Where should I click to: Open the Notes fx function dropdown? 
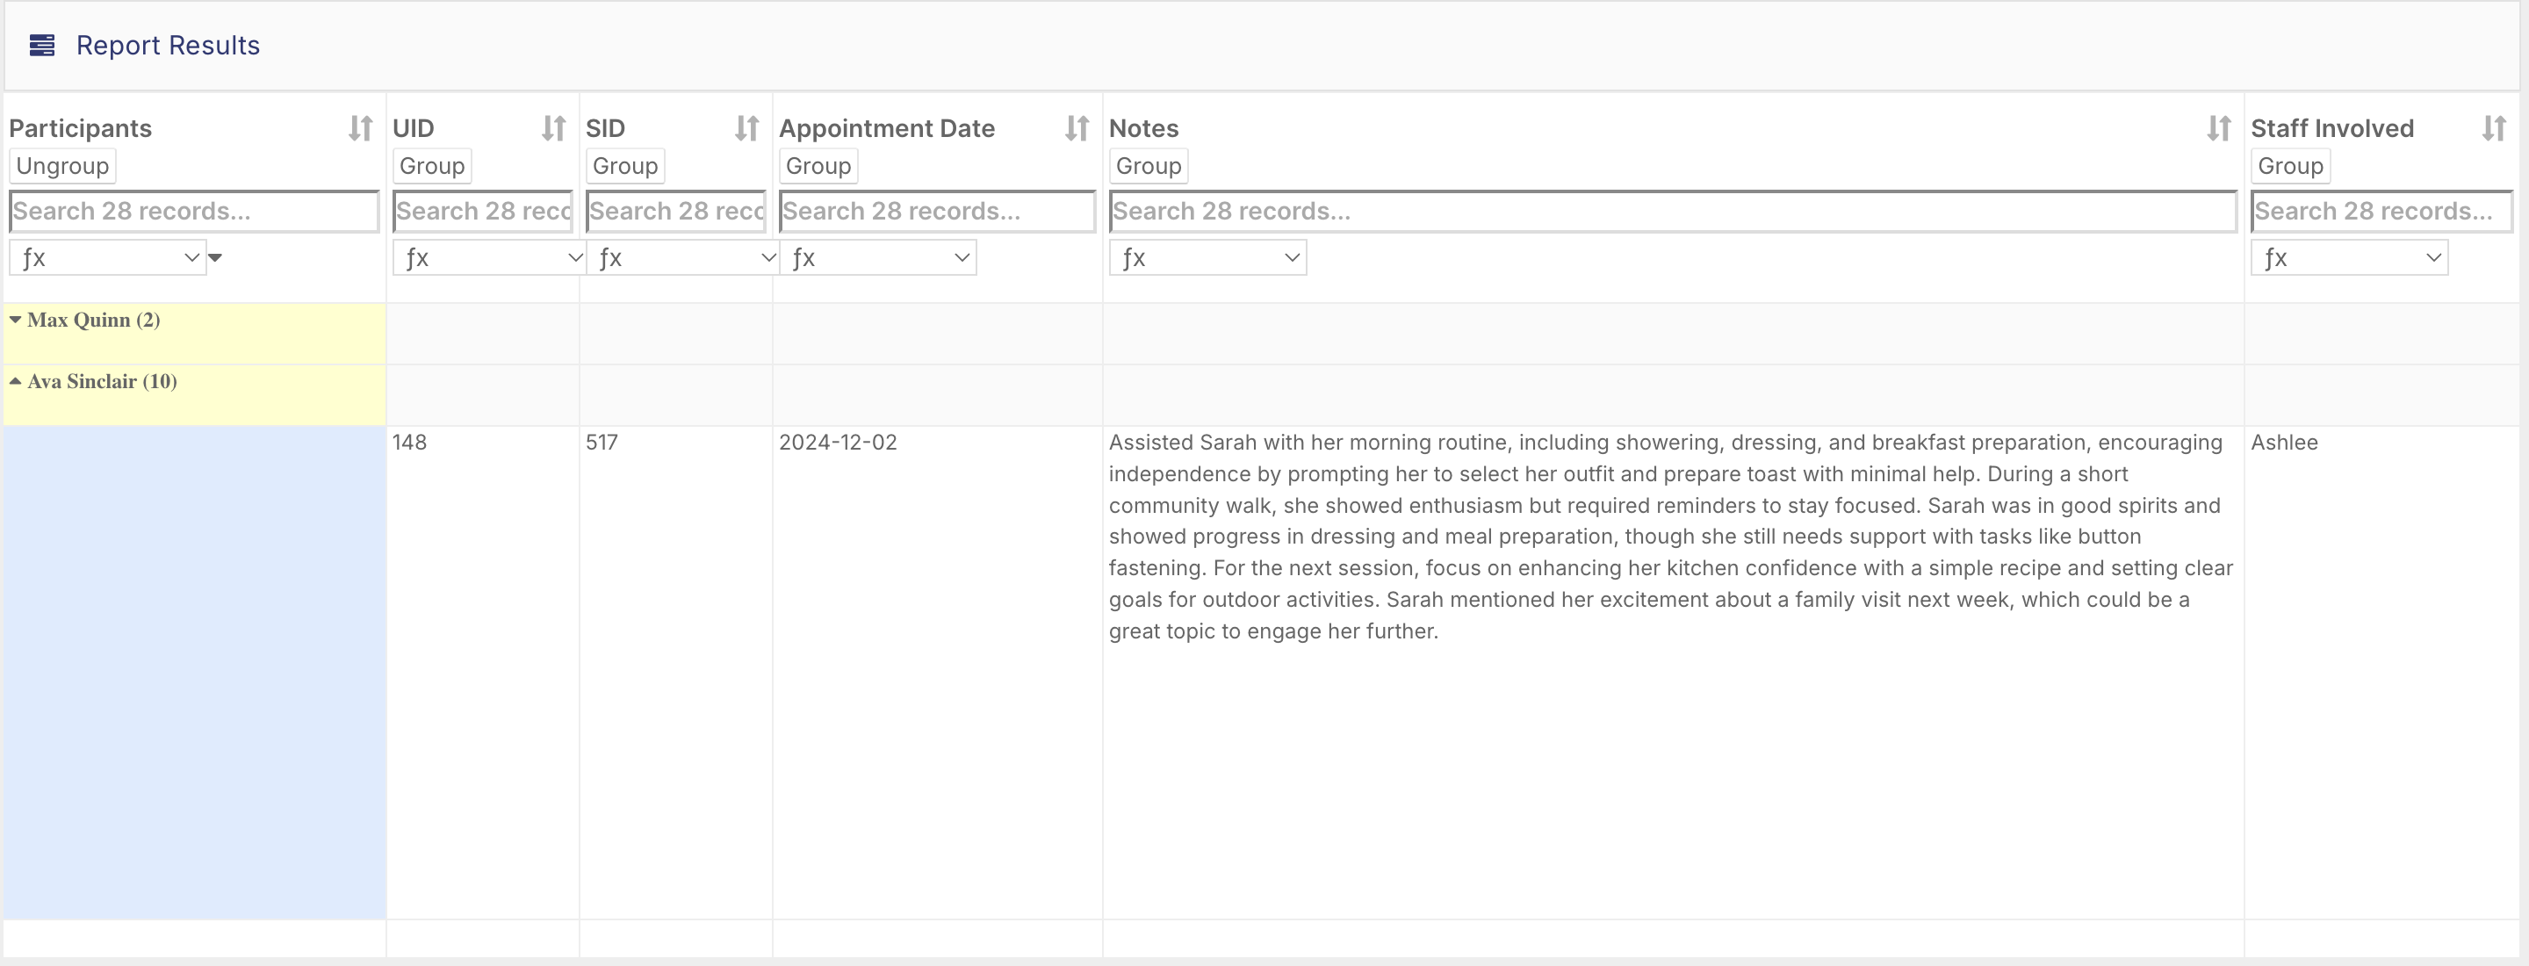click(x=1207, y=258)
